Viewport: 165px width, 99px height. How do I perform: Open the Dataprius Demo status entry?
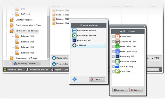[13, 69]
